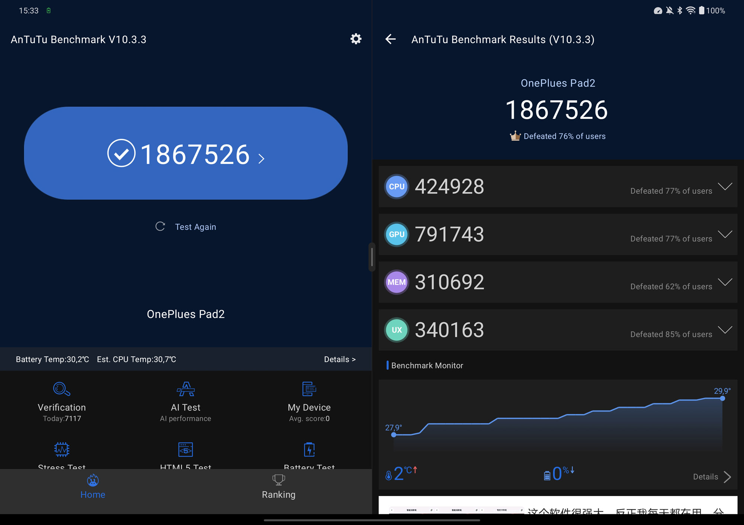This screenshot has height=525, width=744.
Task: Tap the Verification magnifier icon
Action: coord(62,389)
